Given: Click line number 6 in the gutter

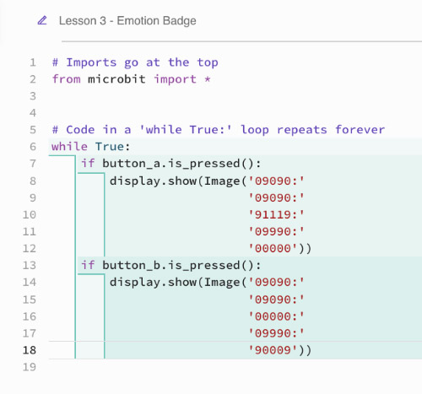Looking at the screenshot, I should point(33,147).
